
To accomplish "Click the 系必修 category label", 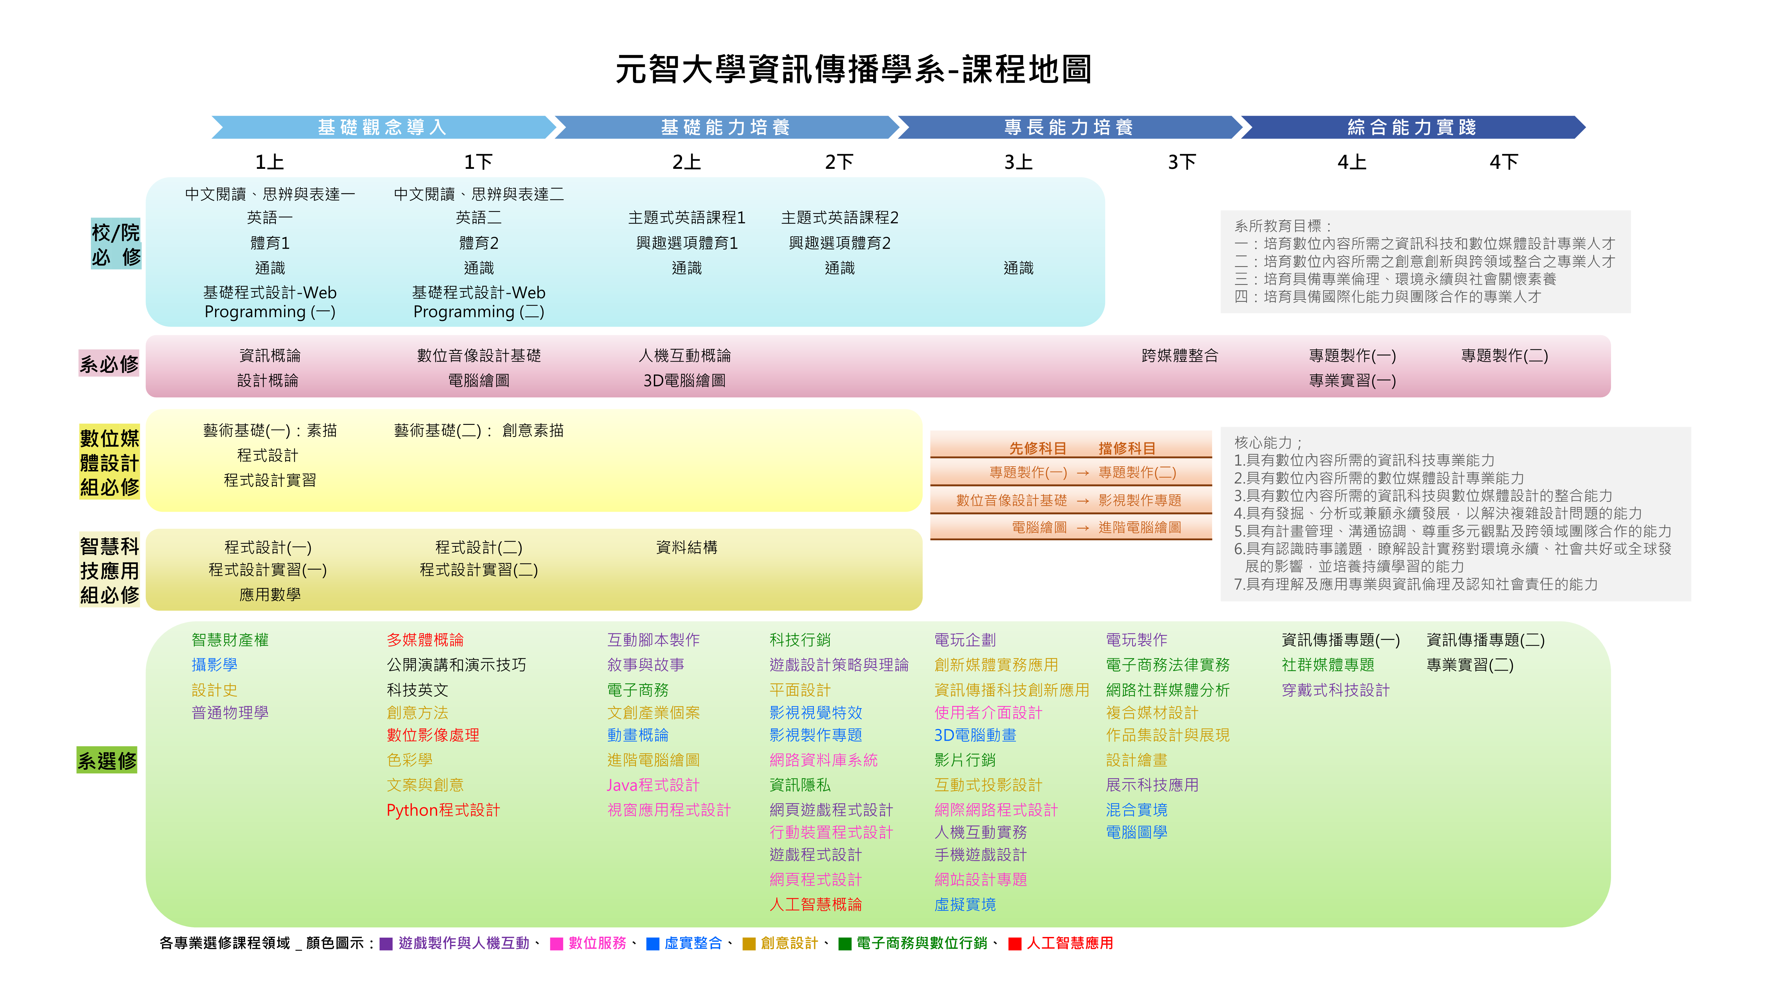I will [109, 364].
